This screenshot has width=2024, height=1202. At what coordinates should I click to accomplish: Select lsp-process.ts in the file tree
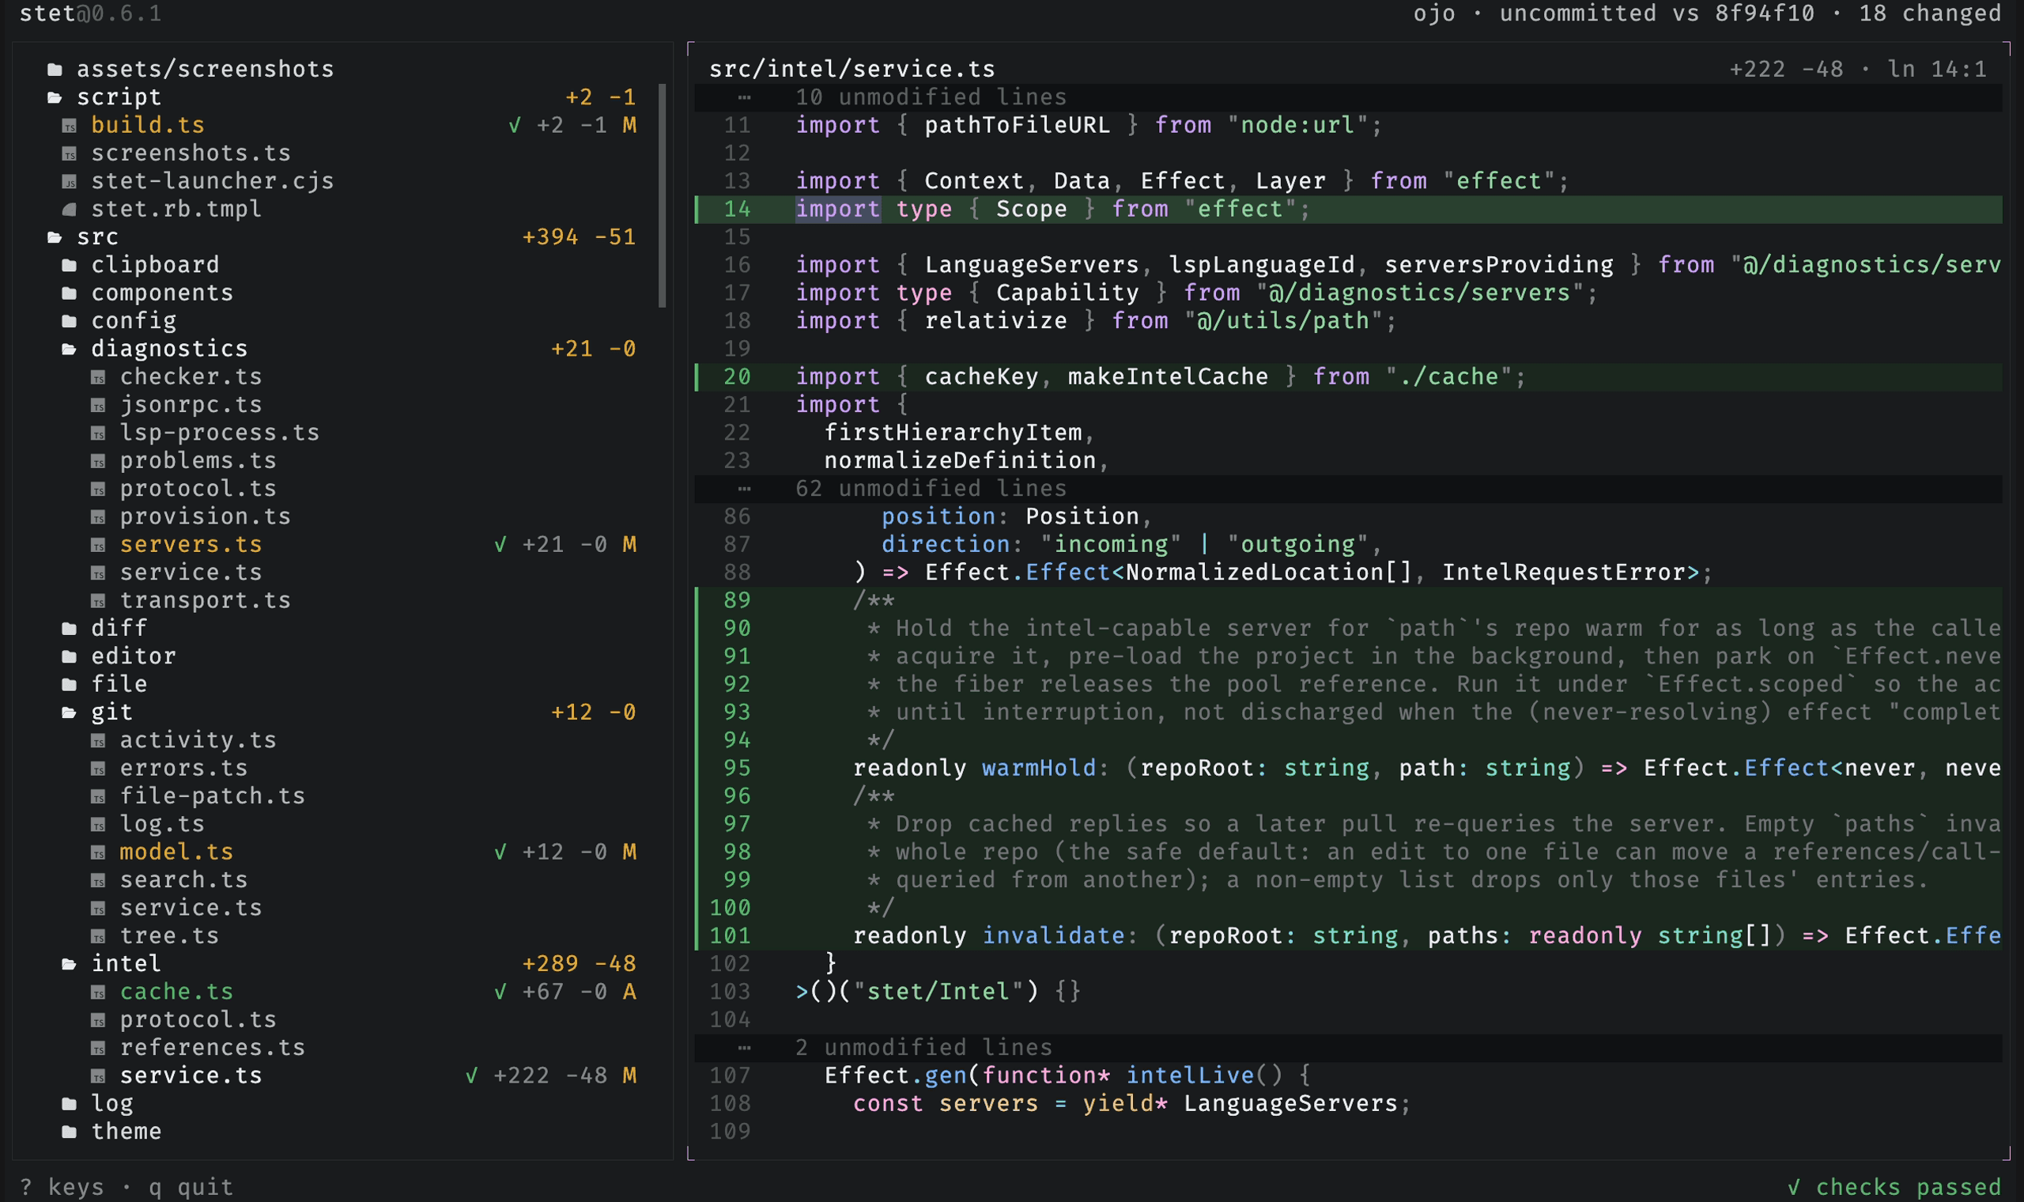tap(220, 433)
